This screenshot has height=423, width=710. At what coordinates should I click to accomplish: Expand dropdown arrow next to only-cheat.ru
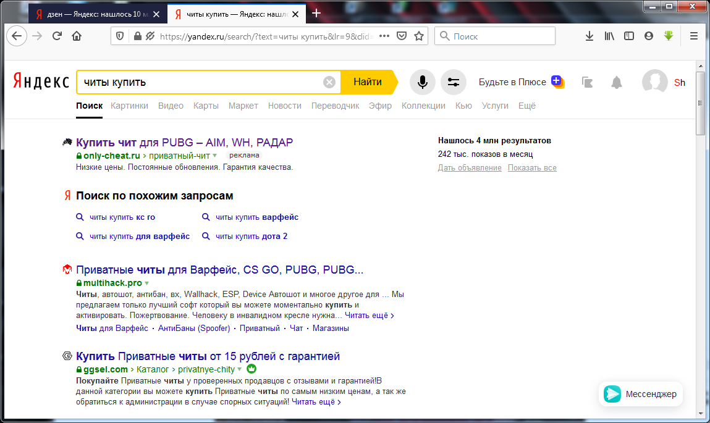click(x=215, y=156)
